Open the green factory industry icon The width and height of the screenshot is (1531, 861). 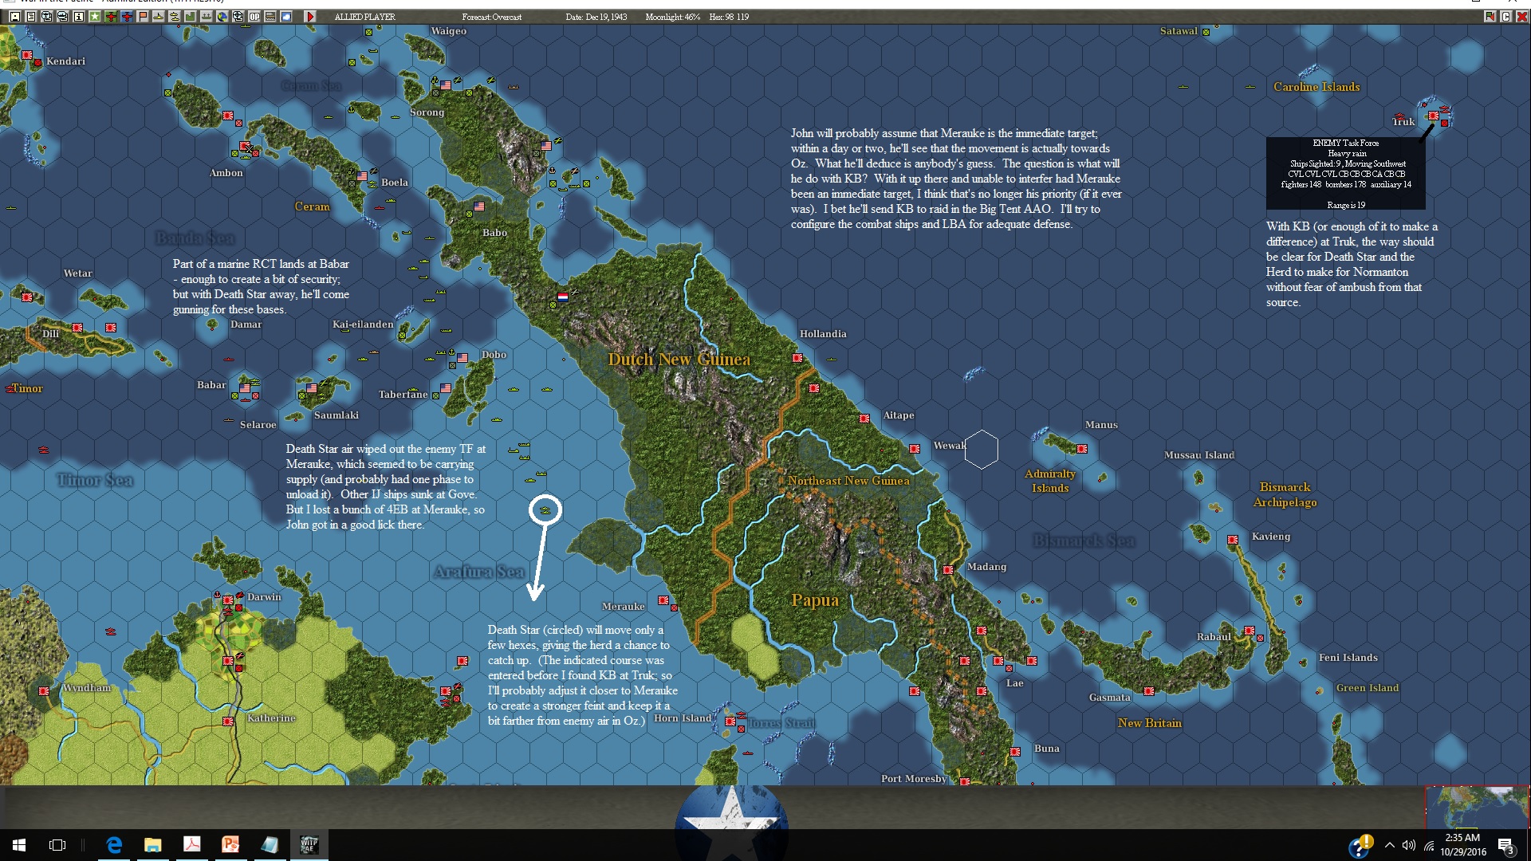tap(191, 16)
